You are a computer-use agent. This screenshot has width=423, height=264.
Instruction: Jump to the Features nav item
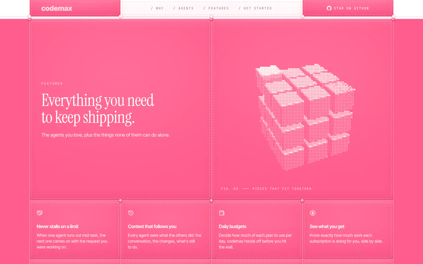coord(216,8)
